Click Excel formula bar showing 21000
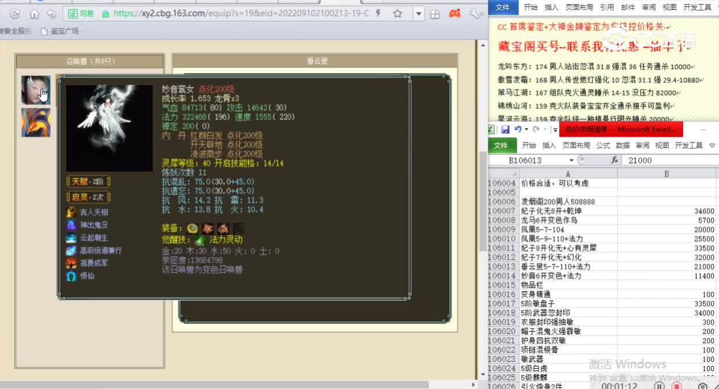The height and width of the screenshot is (389, 719). [x=671, y=160]
